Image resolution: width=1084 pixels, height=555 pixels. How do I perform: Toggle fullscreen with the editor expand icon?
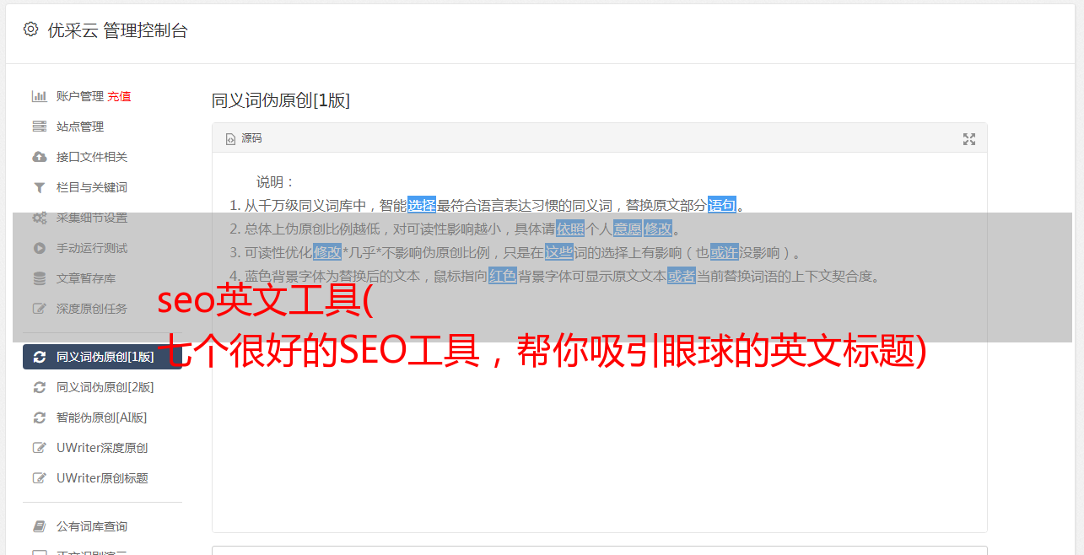(969, 139)
